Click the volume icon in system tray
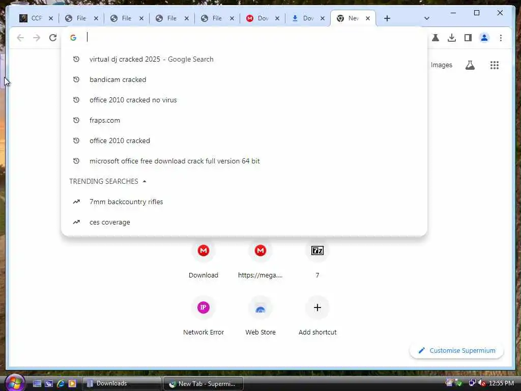The image size is (521, 391). click(x=482, y=383)
